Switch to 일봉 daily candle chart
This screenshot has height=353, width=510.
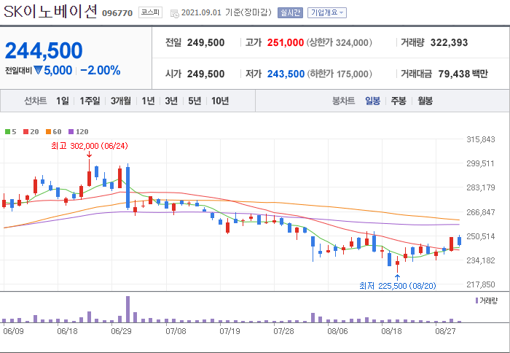tap(373, 101)
